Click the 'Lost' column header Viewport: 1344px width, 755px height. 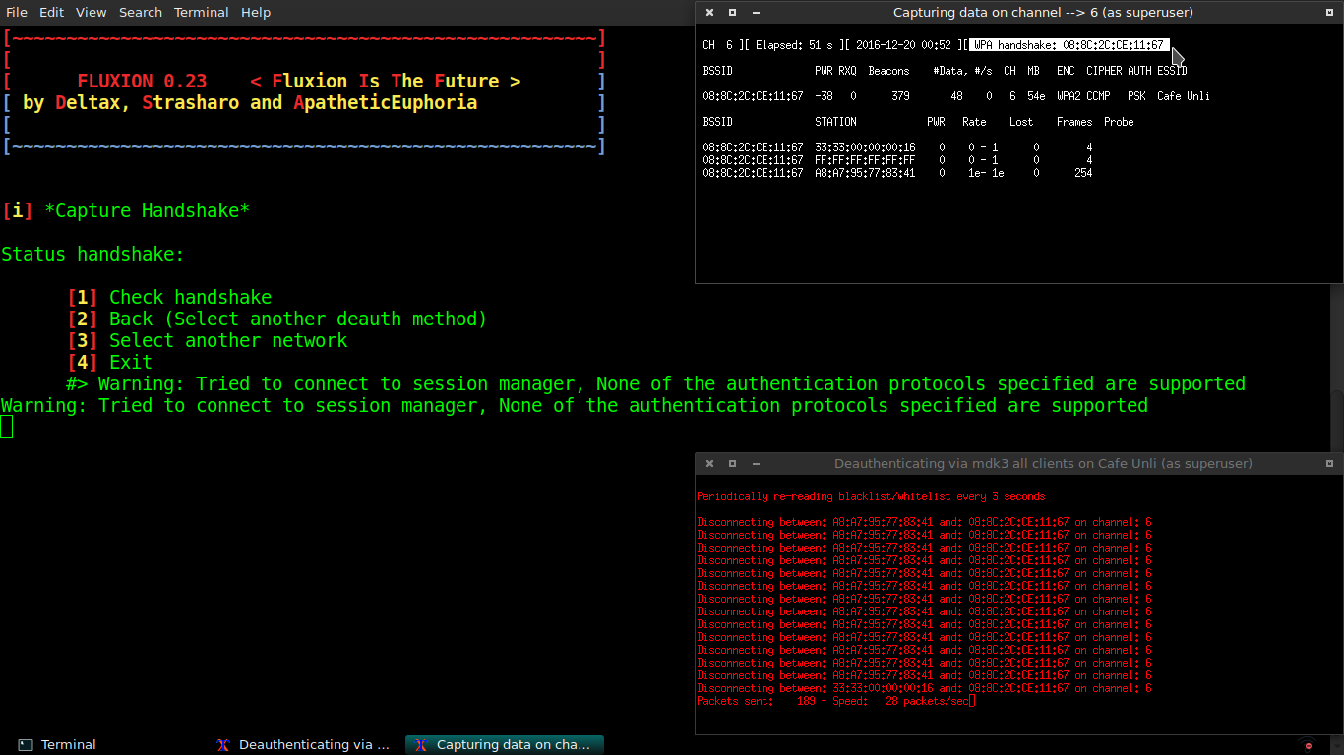[x=1021, y=122]
